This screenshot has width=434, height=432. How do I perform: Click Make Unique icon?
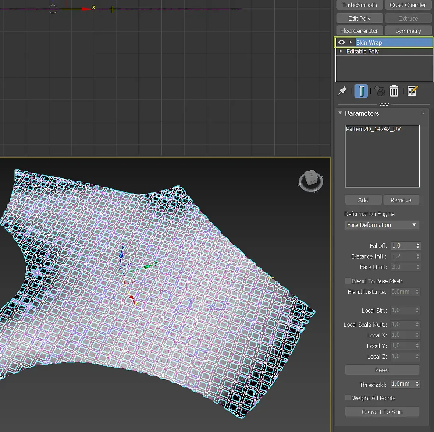point(380,91)
